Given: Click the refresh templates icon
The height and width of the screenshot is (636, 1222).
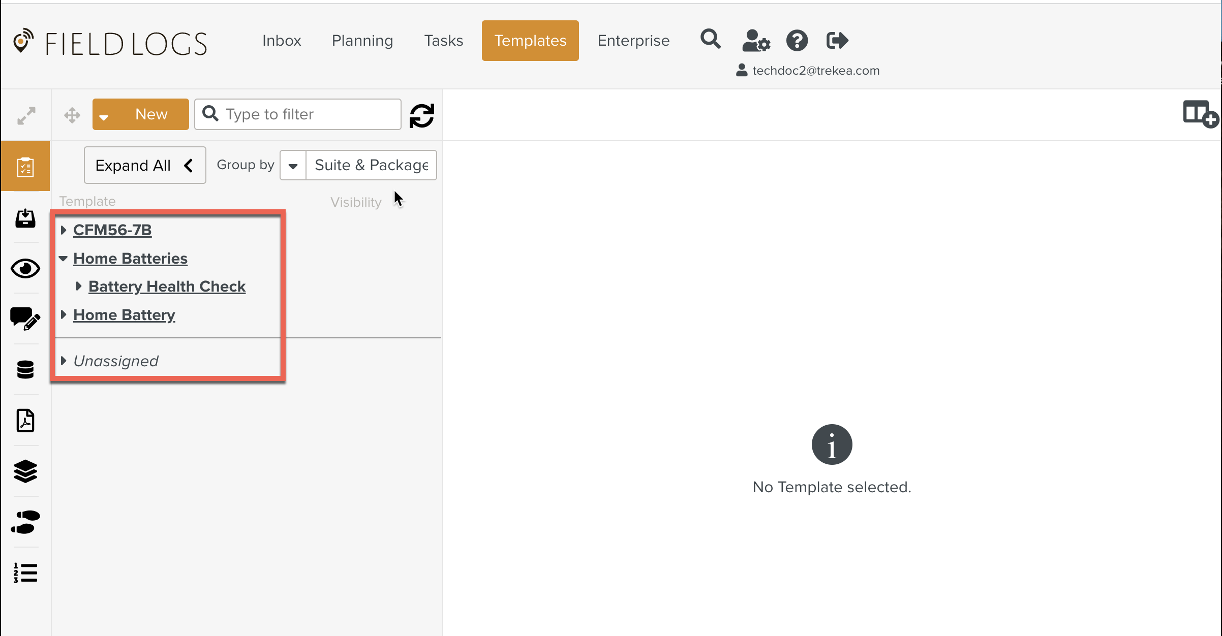Looking at the screenshot, I should pyautogui.click(x=421, y=115).
